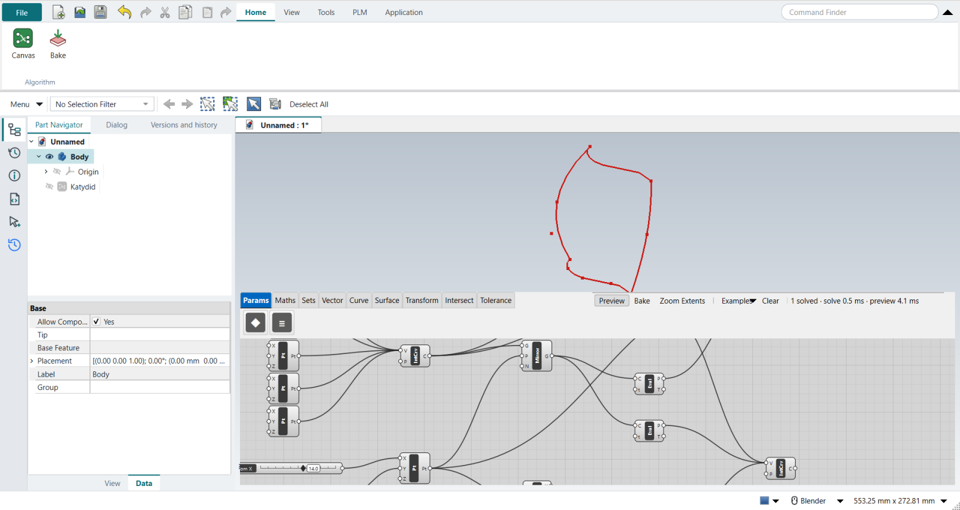Toggle visibility eye for Body
Image resolution: width=960 pixels, height=510 pixels.
[50, 157]
